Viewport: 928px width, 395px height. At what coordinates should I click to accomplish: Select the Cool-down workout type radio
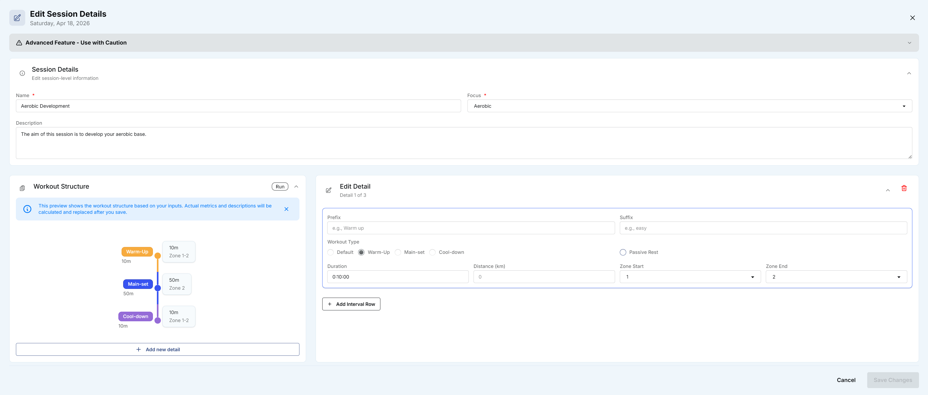[x=432, y=252]
